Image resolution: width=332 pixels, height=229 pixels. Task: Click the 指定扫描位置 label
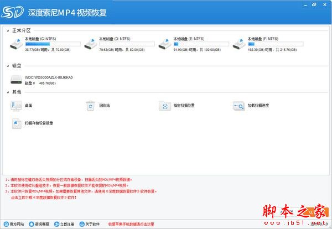point(184,106)
